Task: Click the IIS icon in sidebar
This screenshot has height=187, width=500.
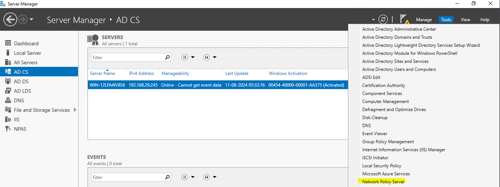Action: [8, 119]
